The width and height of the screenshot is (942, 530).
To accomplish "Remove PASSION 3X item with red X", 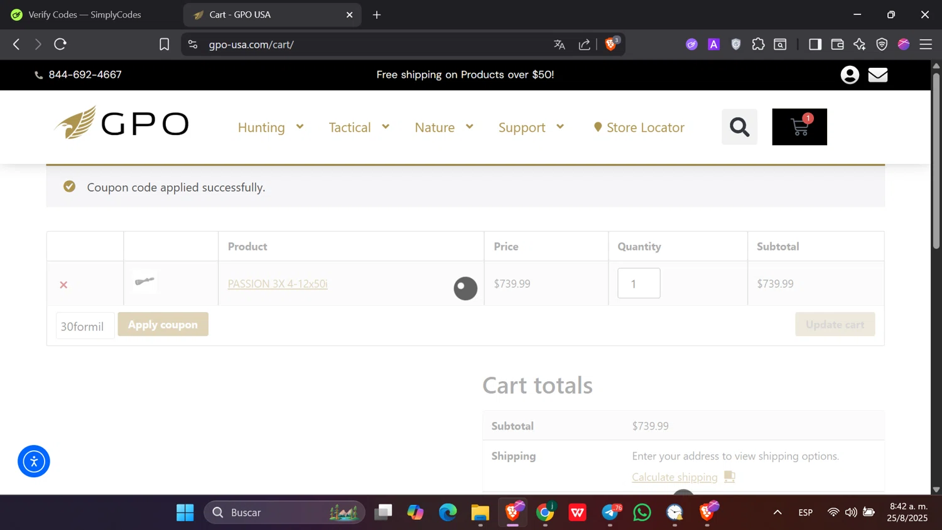I will (63, 284).
